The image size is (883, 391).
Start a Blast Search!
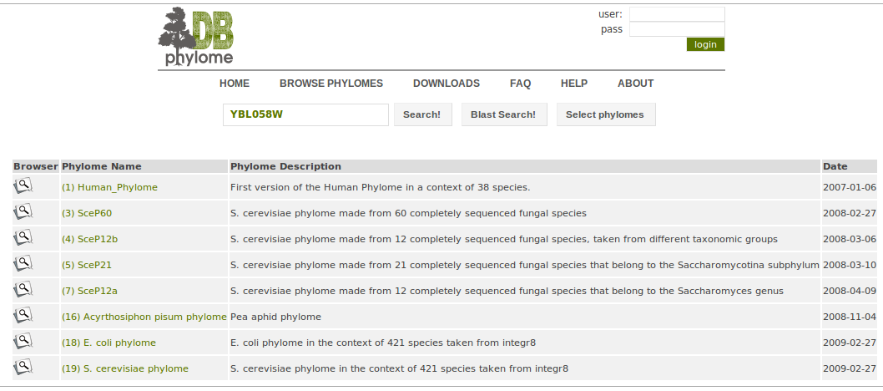pyautogui.click(x=504, y=114)
